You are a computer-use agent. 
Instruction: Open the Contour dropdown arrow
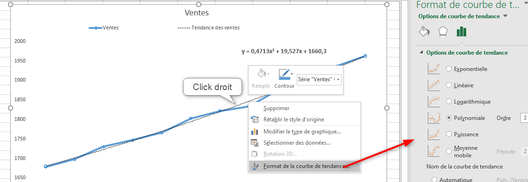(292, 74)
